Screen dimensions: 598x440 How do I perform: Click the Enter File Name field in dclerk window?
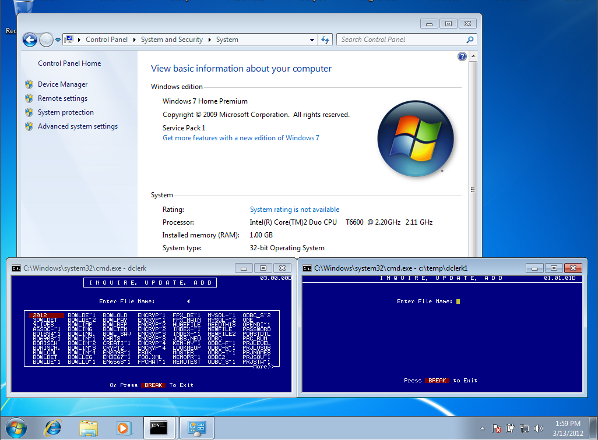[173, 301]
